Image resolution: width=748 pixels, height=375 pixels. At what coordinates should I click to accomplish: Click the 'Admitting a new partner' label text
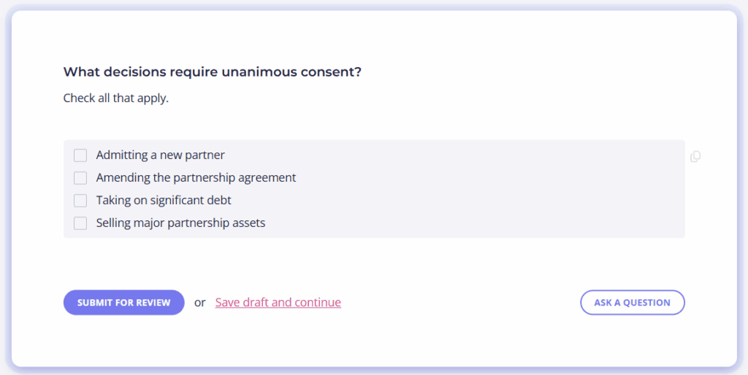pyautogui.click(x=160, y=155)
